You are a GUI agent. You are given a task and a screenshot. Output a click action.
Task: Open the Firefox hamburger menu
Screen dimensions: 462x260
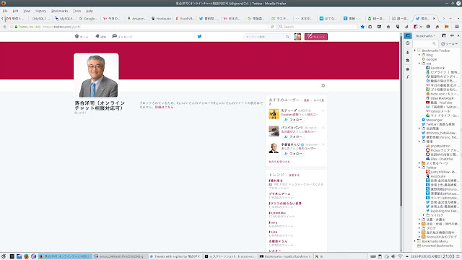(457, 27)
